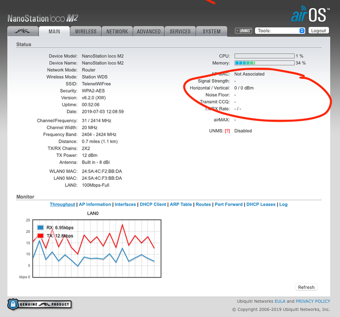Click the Logout button
Image resolution: width=340 pixels, height=317 pixels.
pos(318,31)
